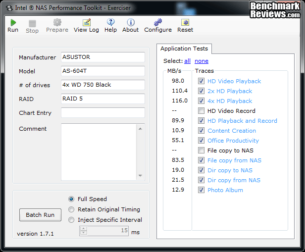Enable the HD Video Record checkbox
The height and width of the screenshot is (252, 305).
pos(201,110)
